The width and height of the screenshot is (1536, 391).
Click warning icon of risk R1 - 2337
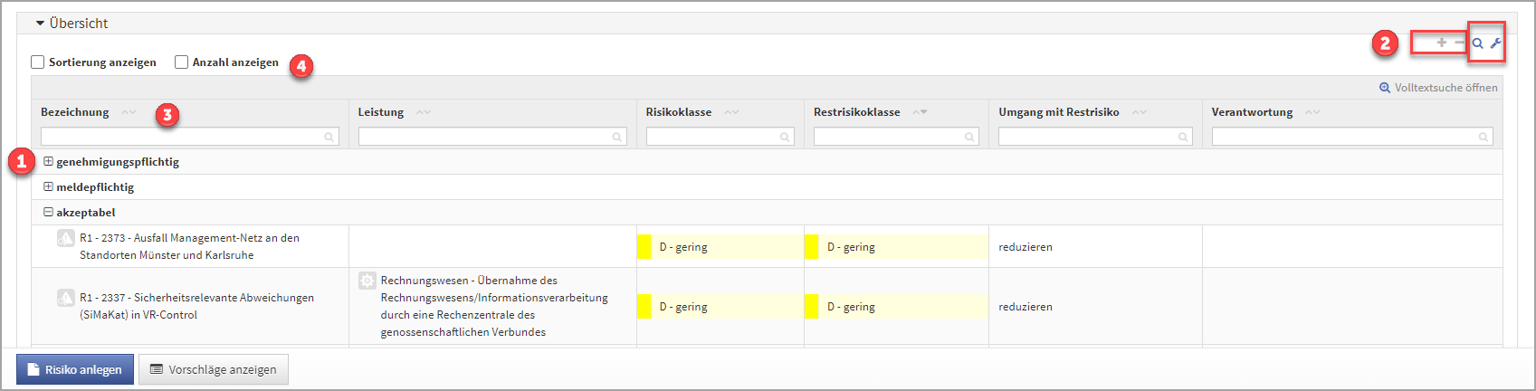(x=66, y=298)
